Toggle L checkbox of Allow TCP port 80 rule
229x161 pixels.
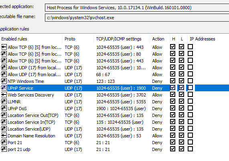[x=181, y=54]
